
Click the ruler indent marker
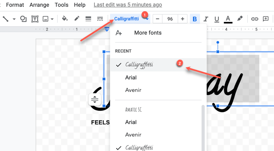(107, 29)
